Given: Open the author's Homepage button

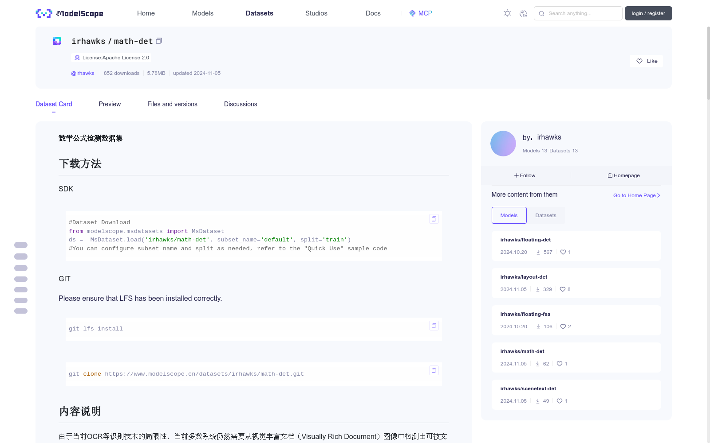Looking at the screenshot, I should click(623, 175).
